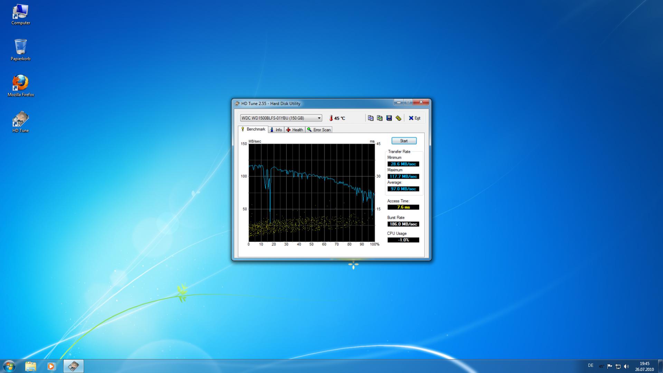
Task: Click the average transfer rate 97.0 MB/sec value
Action: (403, 189)
